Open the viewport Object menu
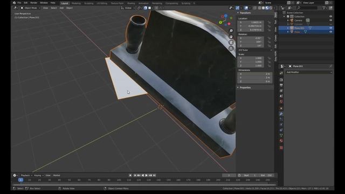 tap(70, 8)
